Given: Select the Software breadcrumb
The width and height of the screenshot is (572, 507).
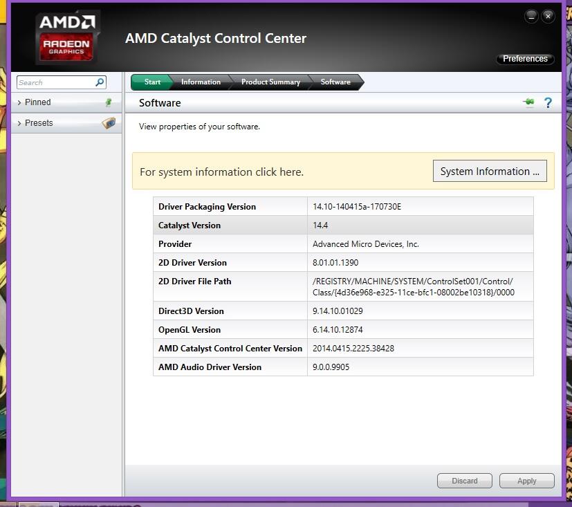Looking at the screenshot, I should point(335,82).
